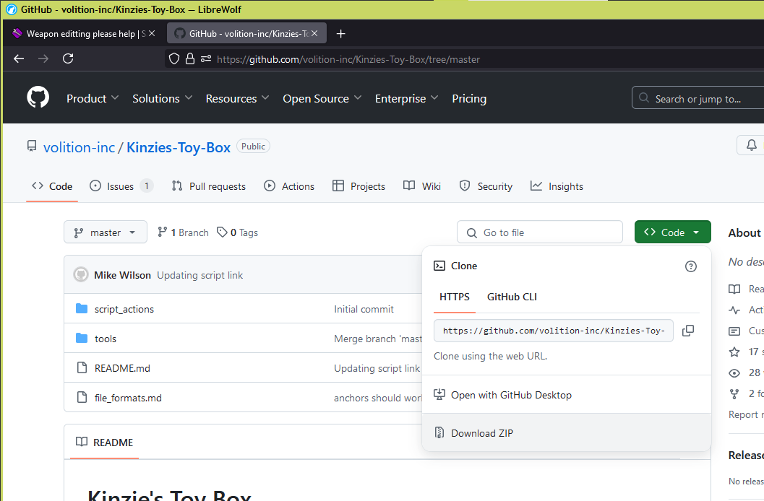Click the browser address bar URL
The height and width of the screenshot is (501, 764).
pos(348,59)
